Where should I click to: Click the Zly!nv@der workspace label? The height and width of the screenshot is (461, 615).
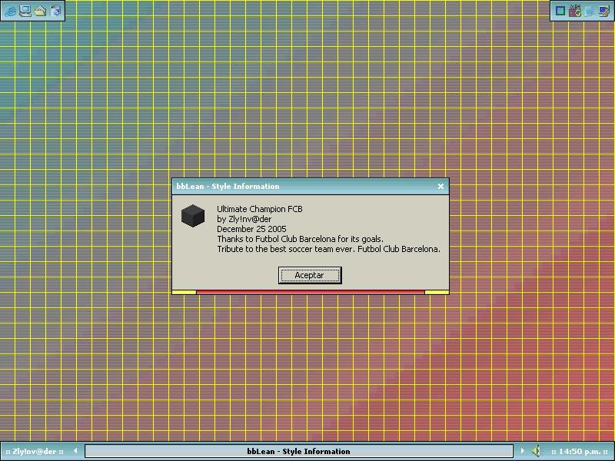point(35,451)
